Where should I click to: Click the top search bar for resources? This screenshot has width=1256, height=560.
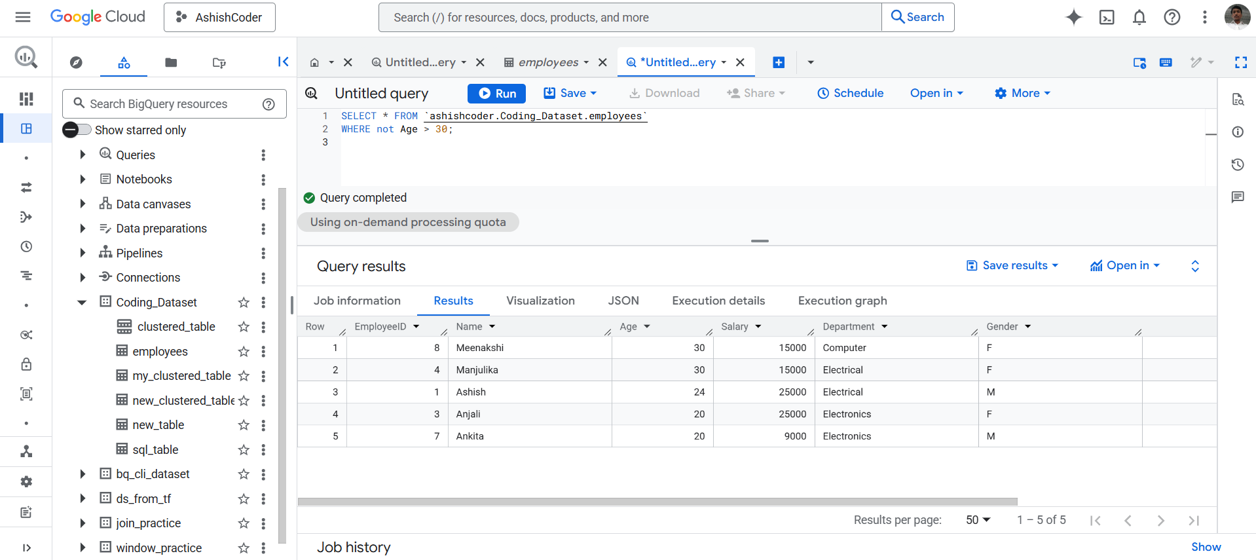tap(630, 17)
